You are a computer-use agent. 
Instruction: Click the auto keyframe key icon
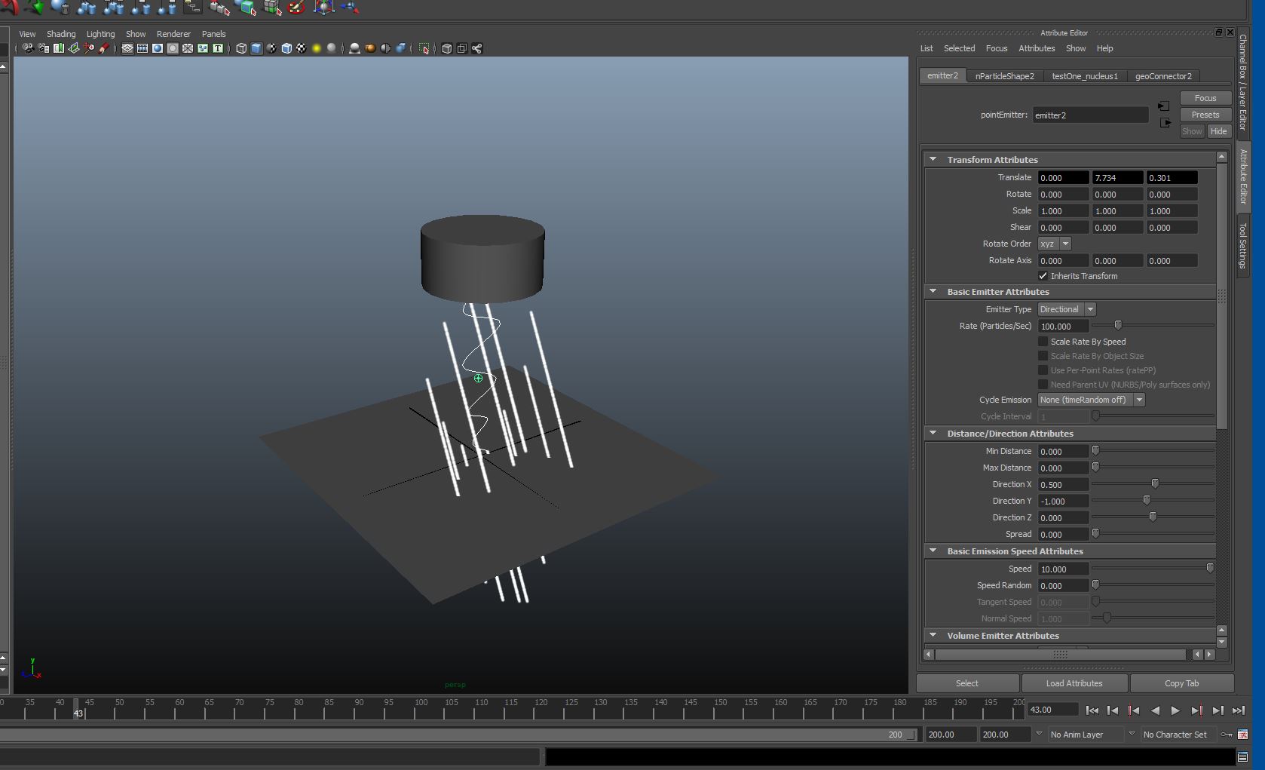(x=1227, y=735)
